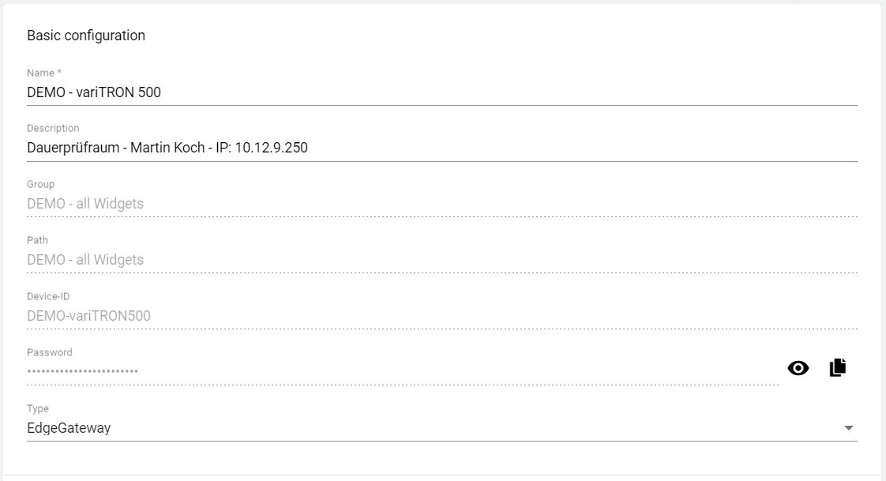The width and height of the screenshot is (886, 481).
Task: Select the DEMO-variTRON500 Device-ID field
Action: click(x=88, y=316)
